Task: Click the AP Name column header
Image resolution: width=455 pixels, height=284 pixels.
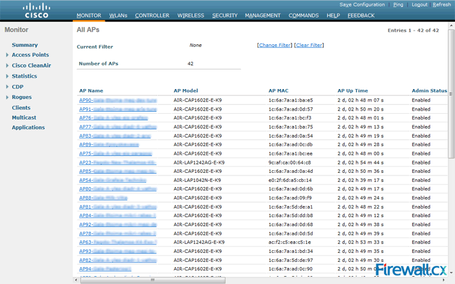Action: point(91,91)
